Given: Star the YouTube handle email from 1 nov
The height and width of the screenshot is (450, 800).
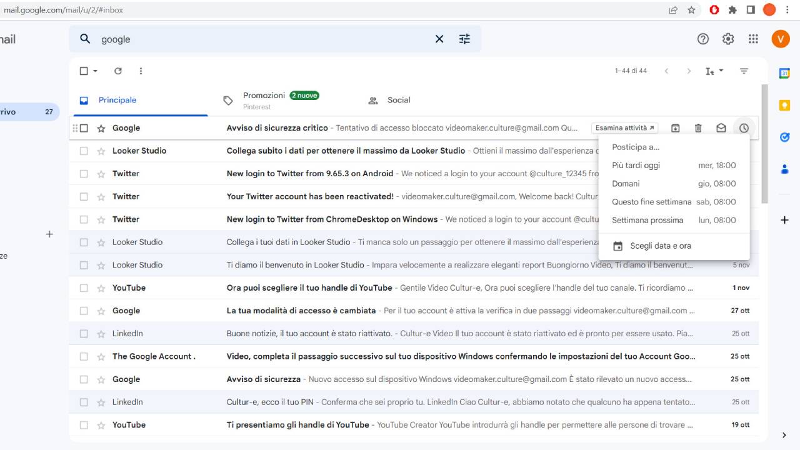Looking at the screenshot, I should [x=101, y=288].
